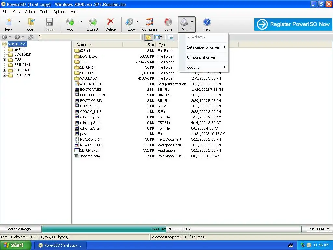Click the path address field

tap(89, 37)
